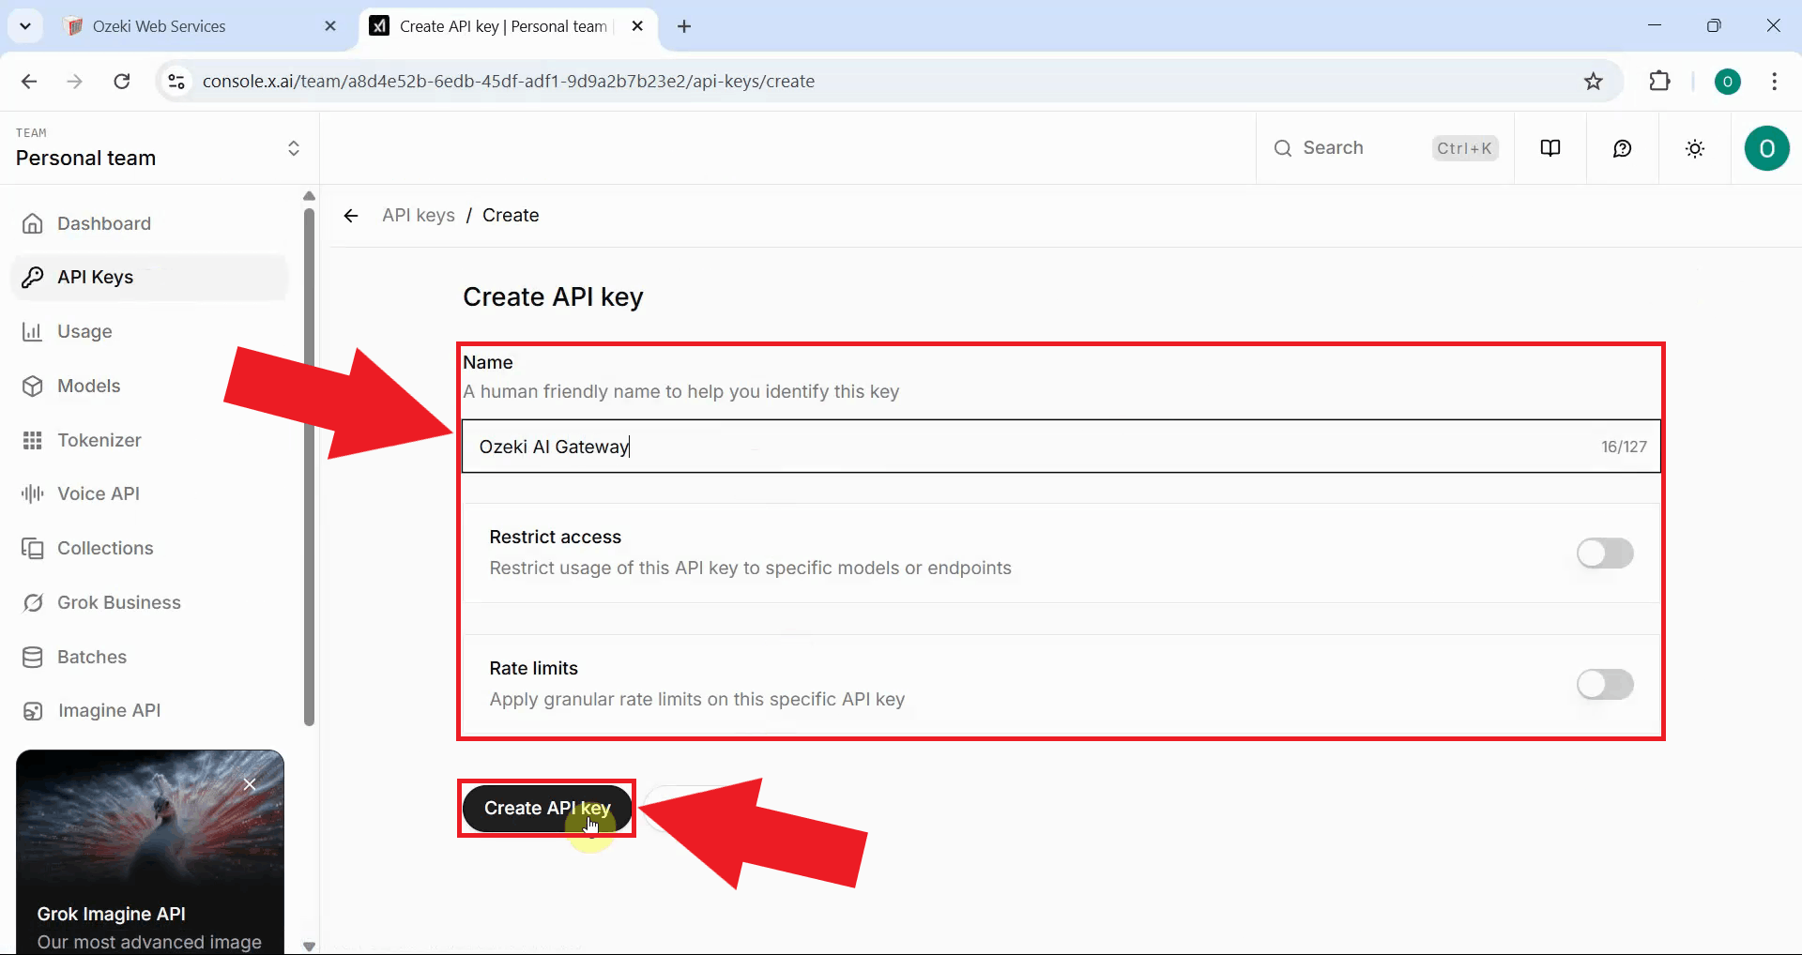Open Usage via the chart icon
The image size is (1802, 955).
click(x=33, y=331)
